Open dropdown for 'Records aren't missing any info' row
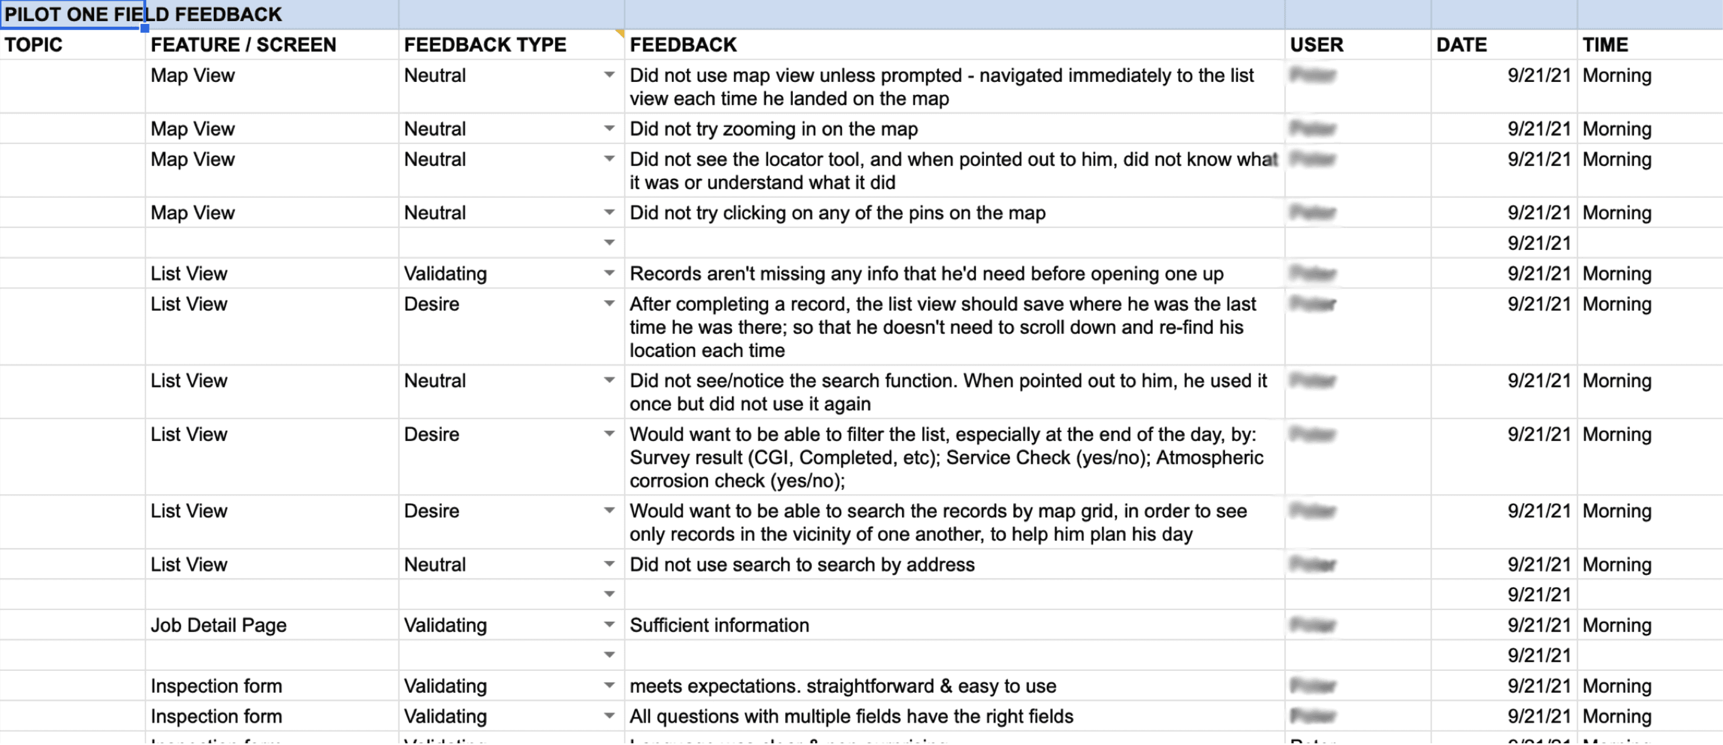Viewport: 1723px width, 745px height. pyautogui.click(x=609, y=273)
